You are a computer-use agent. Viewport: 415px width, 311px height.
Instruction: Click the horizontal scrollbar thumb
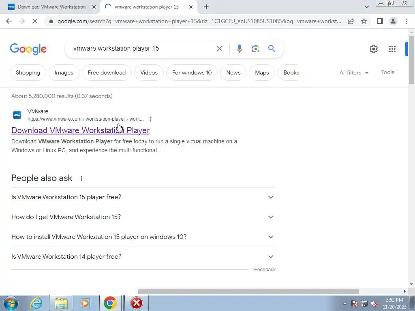pos(248,291)
